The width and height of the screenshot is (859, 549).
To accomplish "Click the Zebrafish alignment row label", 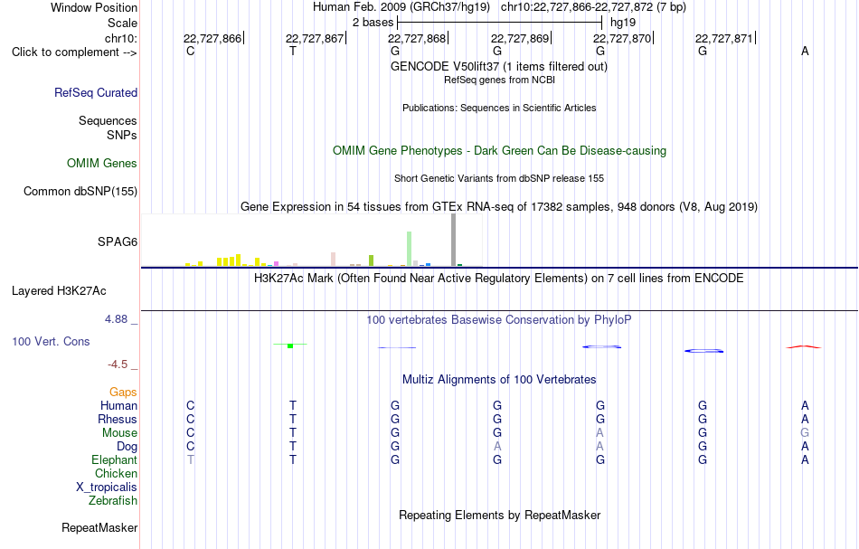I will coord(113,501).
